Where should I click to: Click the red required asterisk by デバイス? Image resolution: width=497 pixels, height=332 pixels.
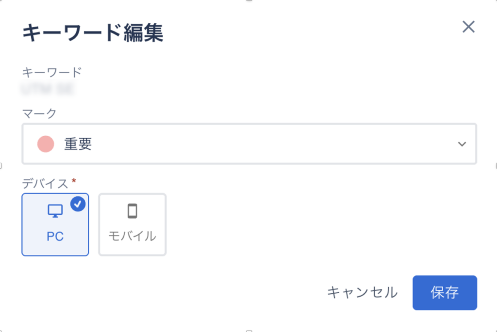click(x=74, y=181)
